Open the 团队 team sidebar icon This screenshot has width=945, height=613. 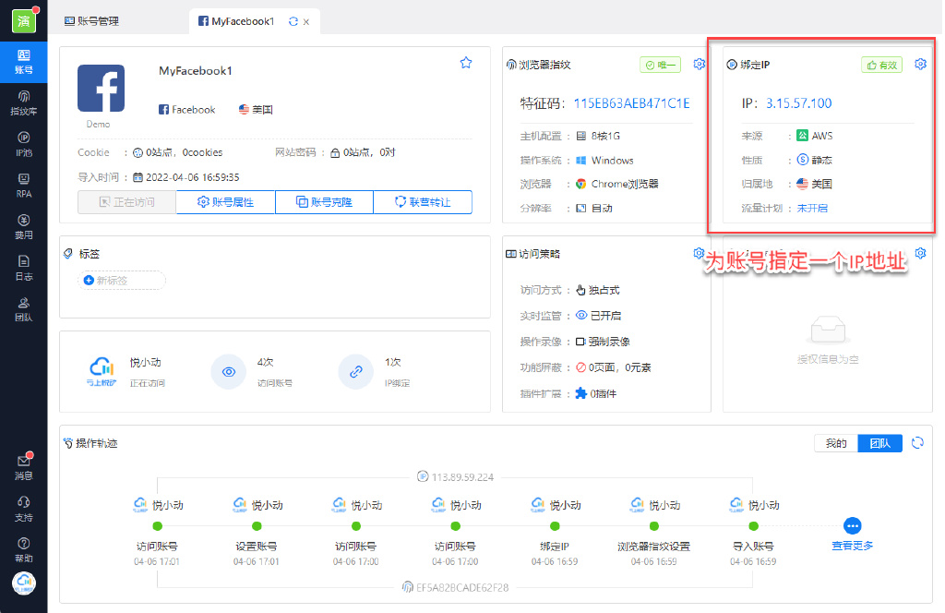(x=23, y=309)
